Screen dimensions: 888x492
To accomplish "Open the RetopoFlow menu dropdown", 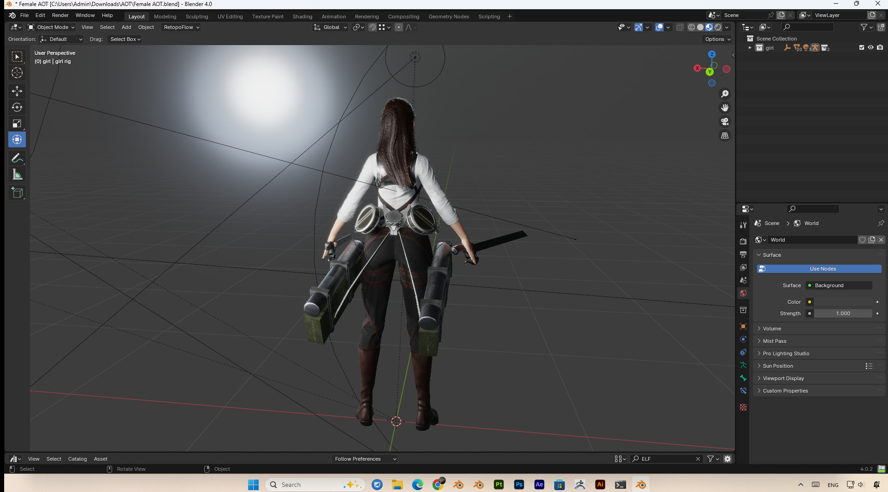I will (181, 27).
